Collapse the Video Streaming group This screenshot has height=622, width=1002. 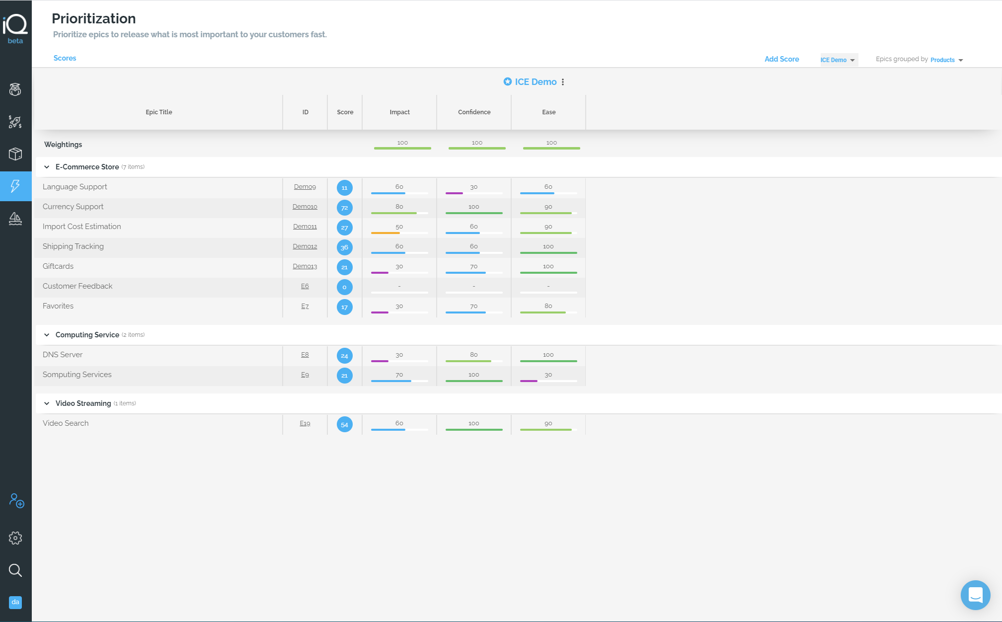coord(47,403)
